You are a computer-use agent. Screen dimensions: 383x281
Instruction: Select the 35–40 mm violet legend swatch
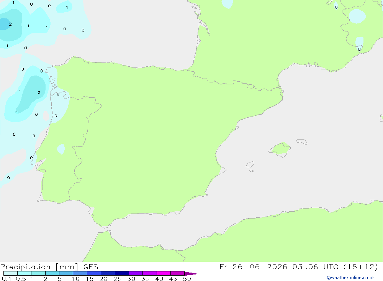[x=150, y=273]
